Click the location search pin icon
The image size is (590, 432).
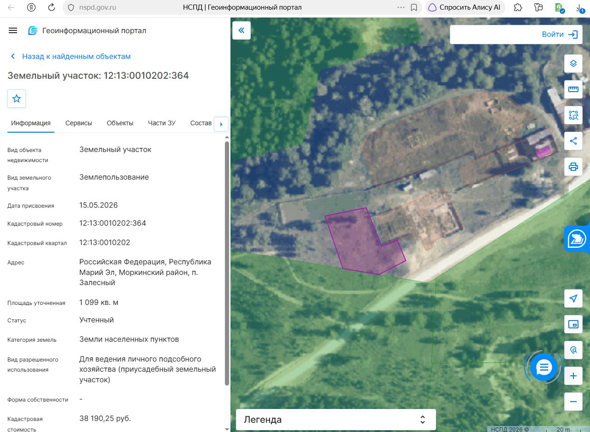tap(573, 350)
